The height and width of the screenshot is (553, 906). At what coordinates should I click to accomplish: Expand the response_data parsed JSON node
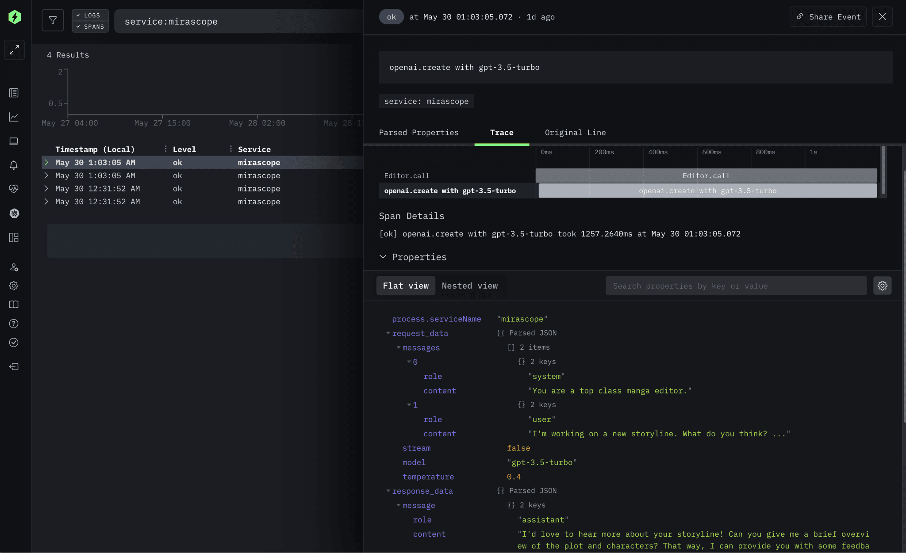(x=387, y=491)
